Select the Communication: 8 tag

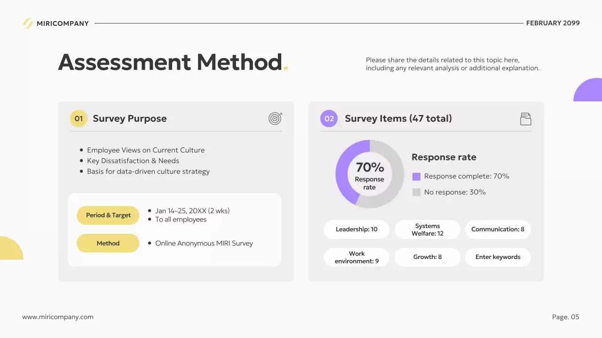click(x=498, y=230)
